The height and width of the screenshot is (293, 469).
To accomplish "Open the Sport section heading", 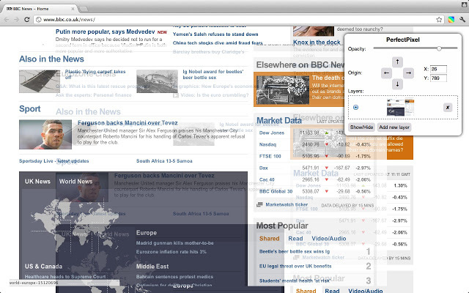I will click(29, 109).
